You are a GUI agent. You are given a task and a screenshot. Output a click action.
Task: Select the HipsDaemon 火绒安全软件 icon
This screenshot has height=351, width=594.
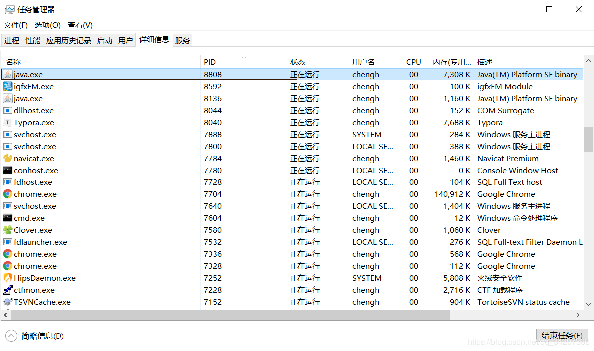tap(8, 278)
